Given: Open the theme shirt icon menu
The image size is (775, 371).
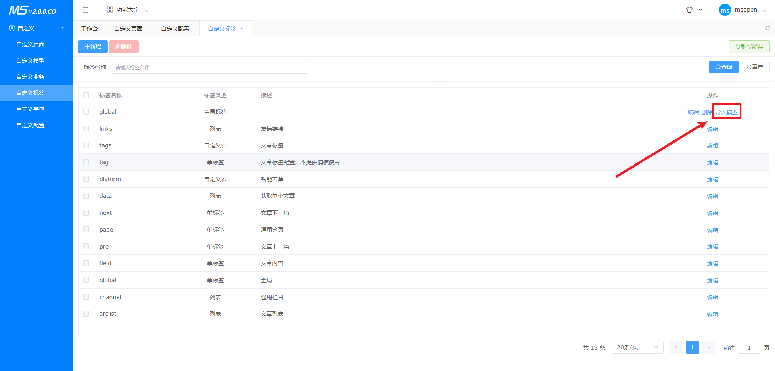Looking at the screenshot, I should click(x=689, y=10).
